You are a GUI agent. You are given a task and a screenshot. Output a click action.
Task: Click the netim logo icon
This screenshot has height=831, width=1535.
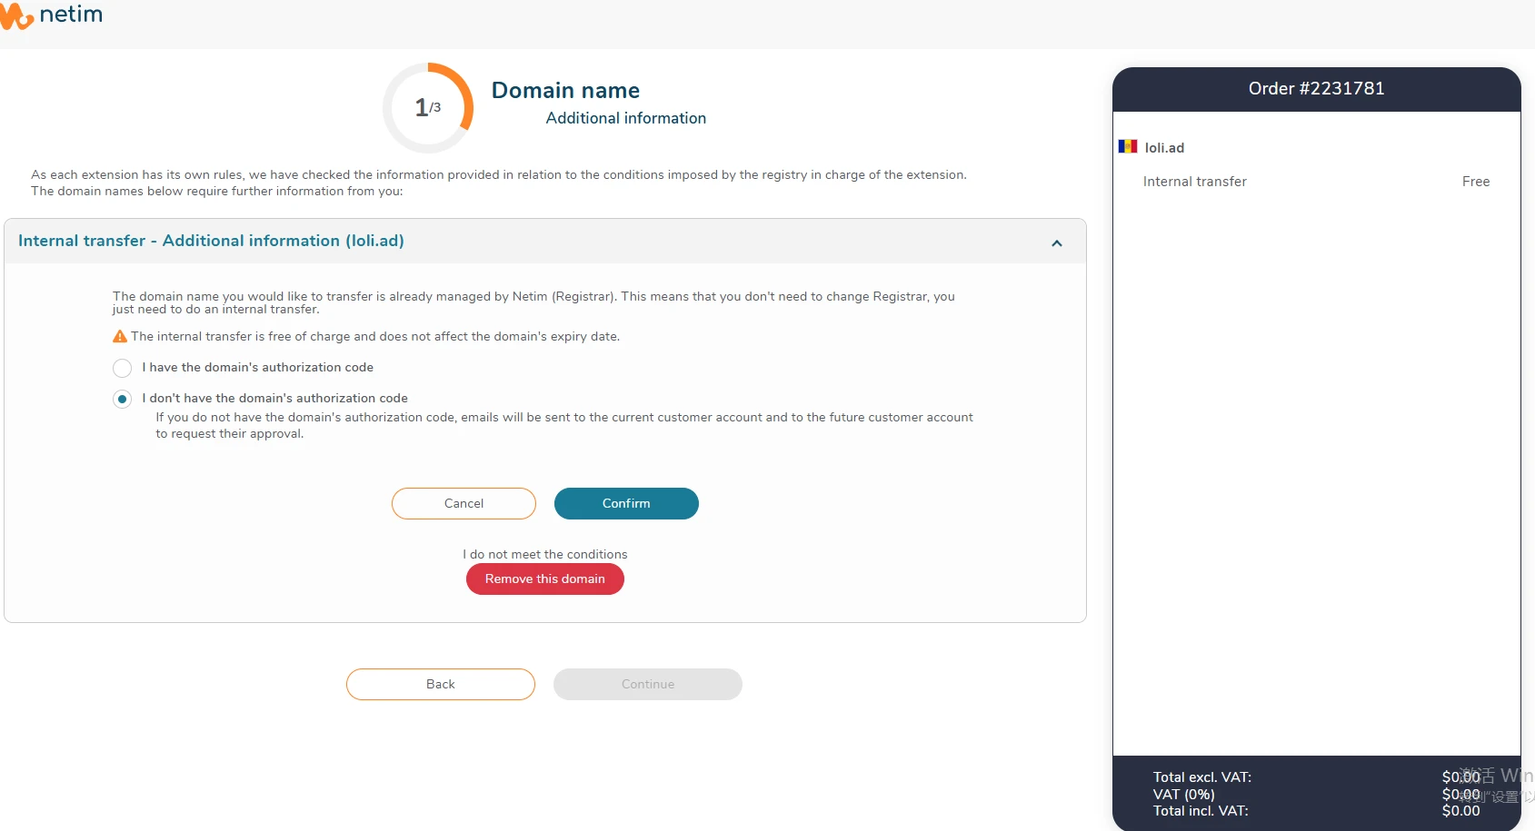tap(16, 16)
